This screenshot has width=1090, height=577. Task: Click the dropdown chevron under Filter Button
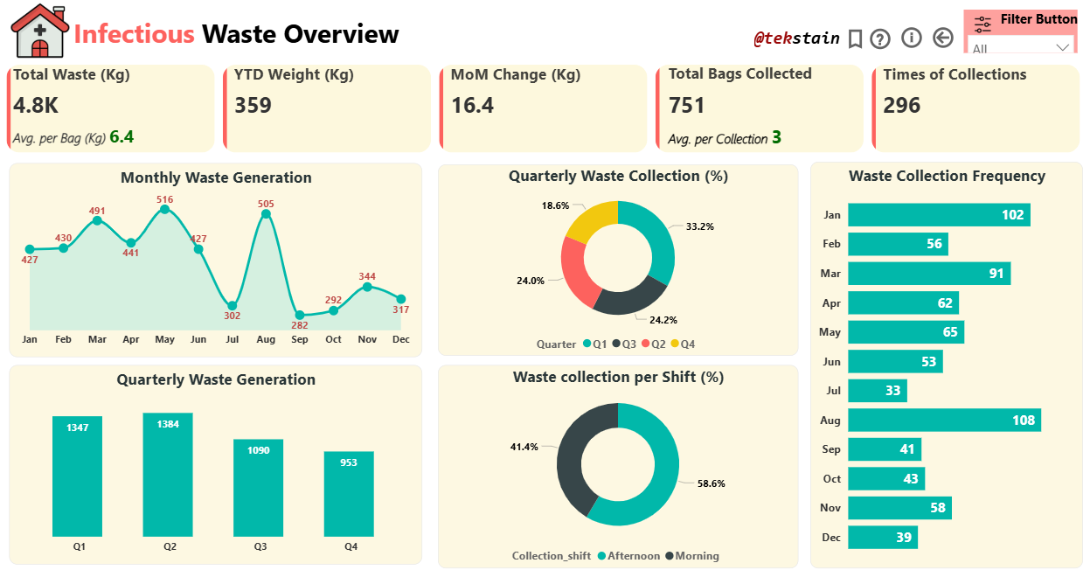coord(1063,47)
